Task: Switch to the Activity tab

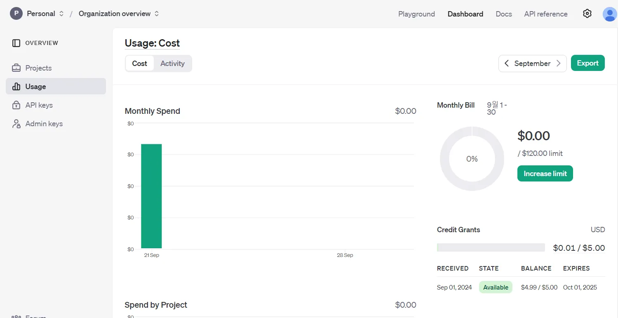Action: point(172,64)
